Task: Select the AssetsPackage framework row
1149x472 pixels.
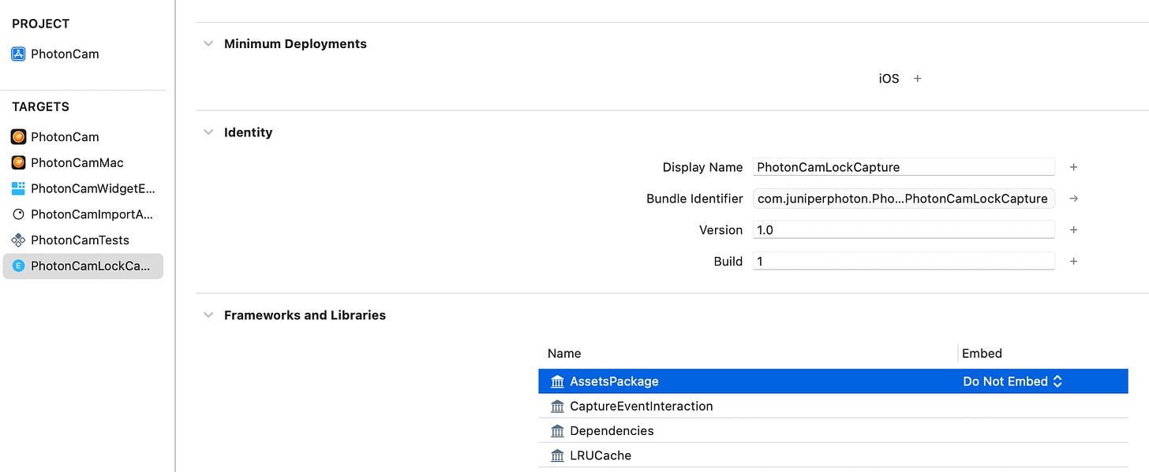Action: click(x=833, y=381)
